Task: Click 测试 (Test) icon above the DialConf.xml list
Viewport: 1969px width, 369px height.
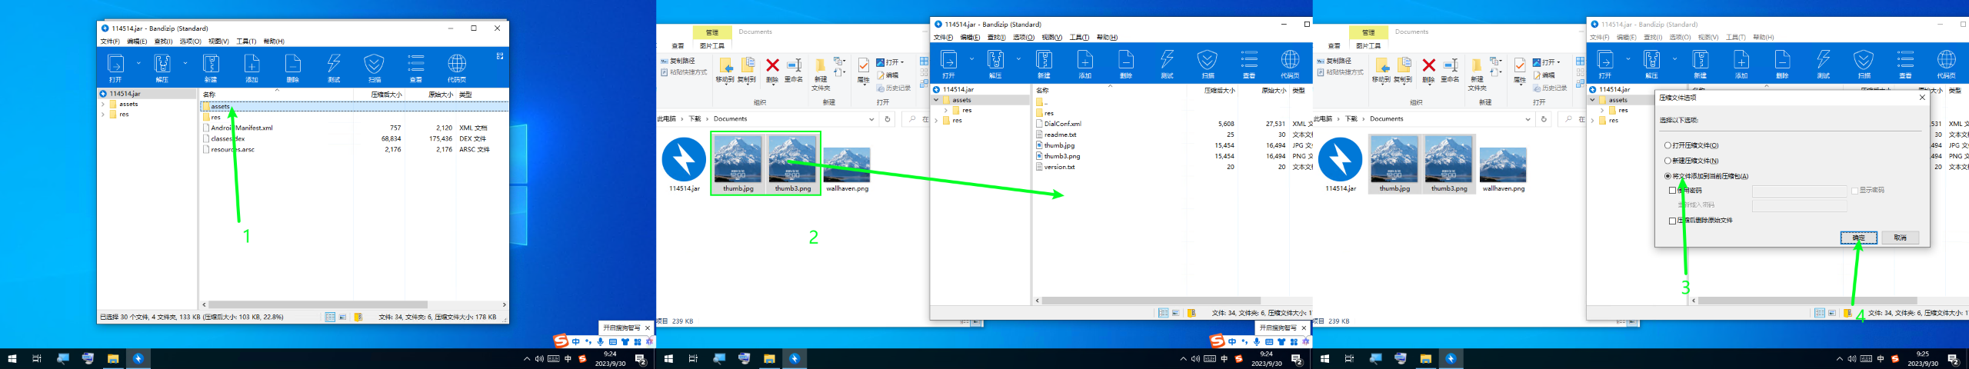Action: tap(1167, 63)
